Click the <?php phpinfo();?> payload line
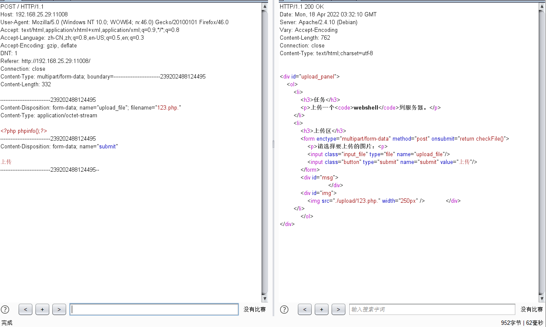Viewport: 546px width, 327px height. [x=24, y=131]
